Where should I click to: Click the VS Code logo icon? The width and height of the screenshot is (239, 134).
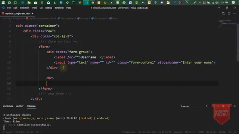[3, 8]
